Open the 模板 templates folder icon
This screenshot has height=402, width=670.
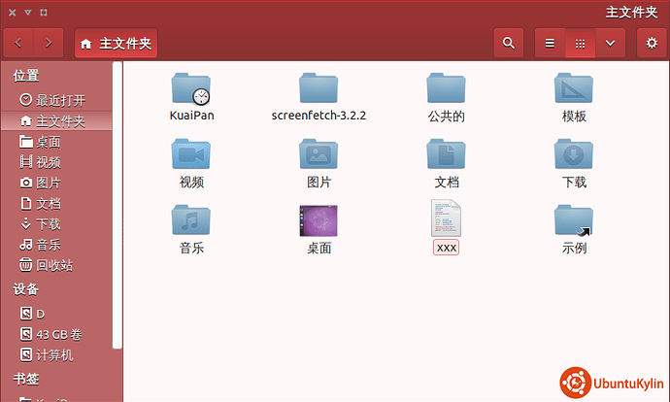(x=574, y=88)
